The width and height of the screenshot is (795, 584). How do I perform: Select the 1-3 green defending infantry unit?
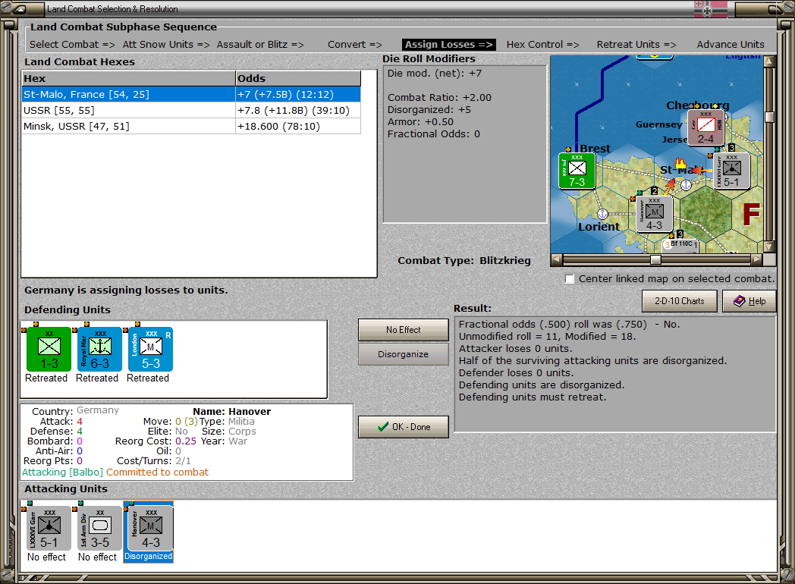[x=49, y=350]
